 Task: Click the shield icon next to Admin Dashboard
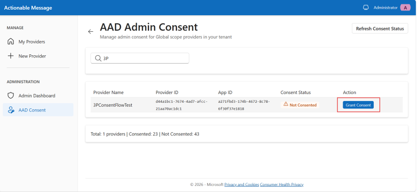click(x=11, y=96)
